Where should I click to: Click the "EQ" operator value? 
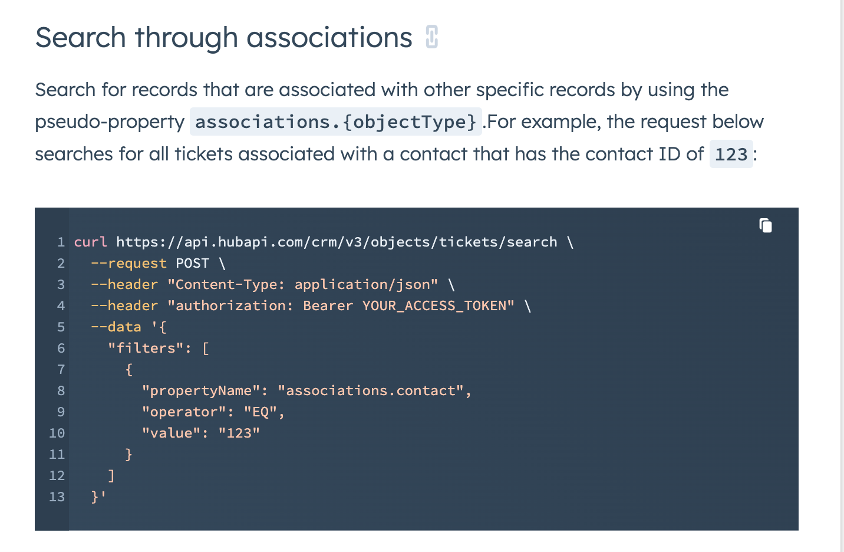pyautogui.click(x=261, y=412)
